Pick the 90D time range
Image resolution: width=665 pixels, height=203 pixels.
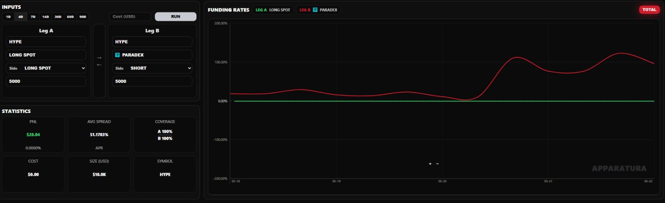tap(83, 17)
